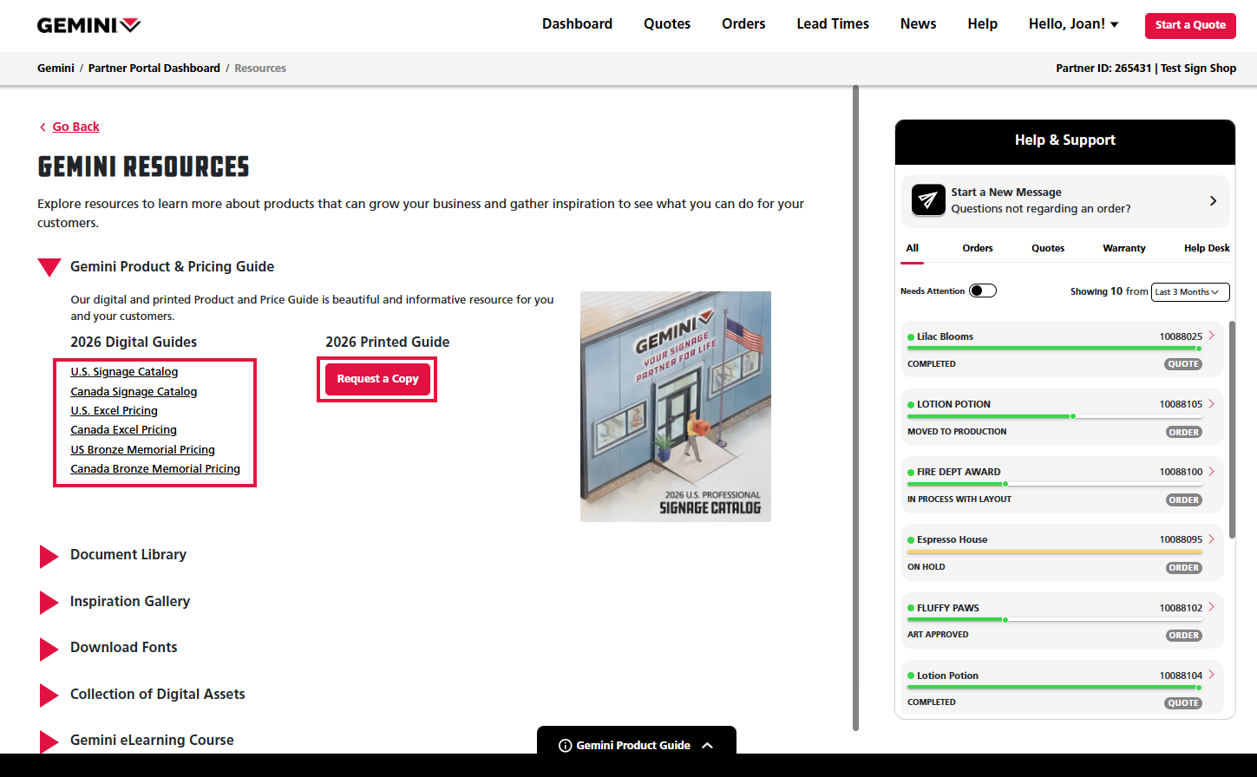Open the U.S. Signage Catalog link
Screen dimensions: 1257x777
(x=124, y=372)
